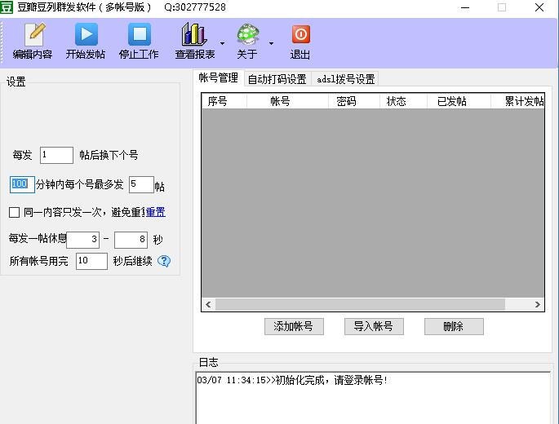Click the 重置 reset link
Viewport: 559px width, 424px height.
click(155, 212)
